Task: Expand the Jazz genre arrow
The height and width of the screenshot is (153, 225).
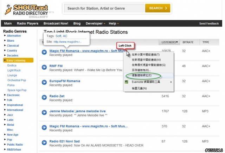Action: point(5,115)
